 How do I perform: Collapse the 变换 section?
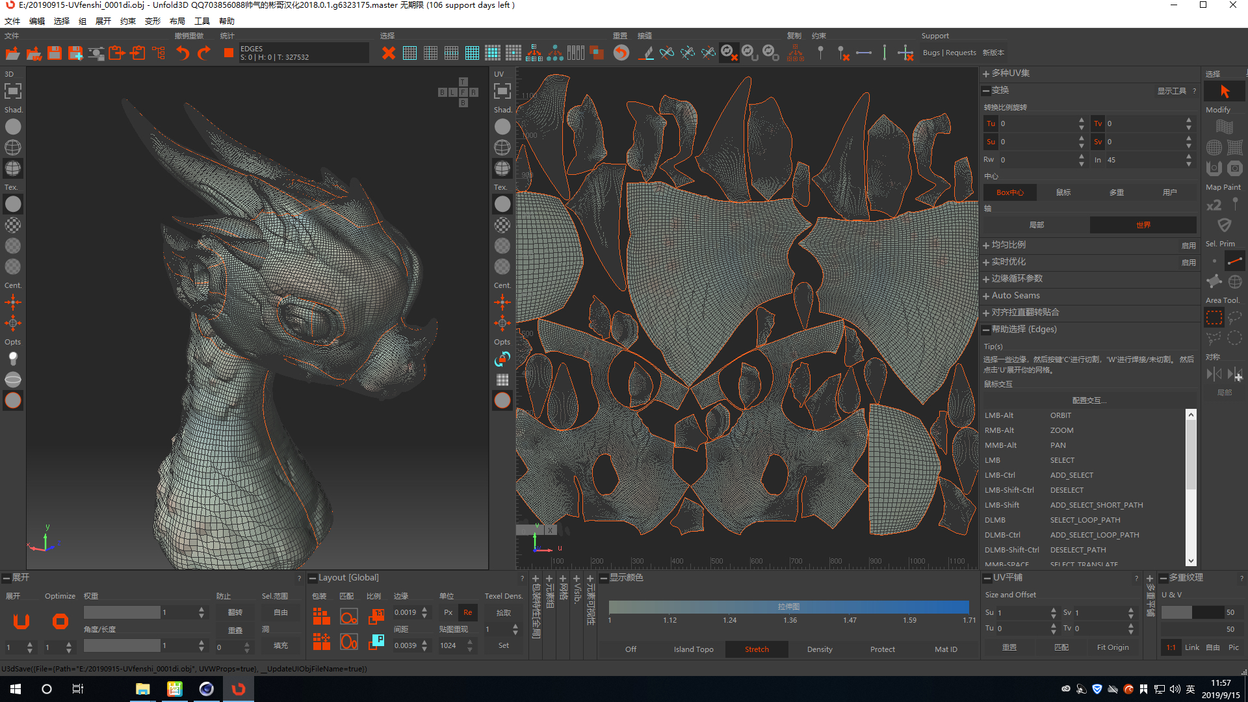pos(987,90)
